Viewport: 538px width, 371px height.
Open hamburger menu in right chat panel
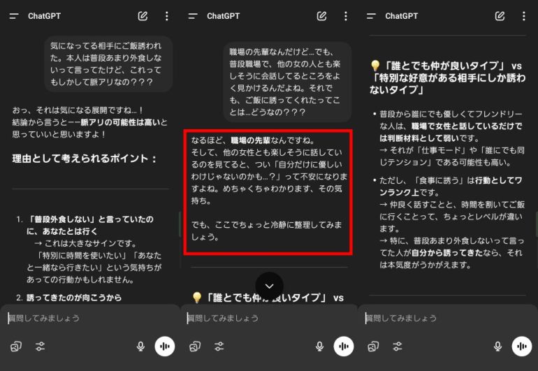click(x=371, y=16)
